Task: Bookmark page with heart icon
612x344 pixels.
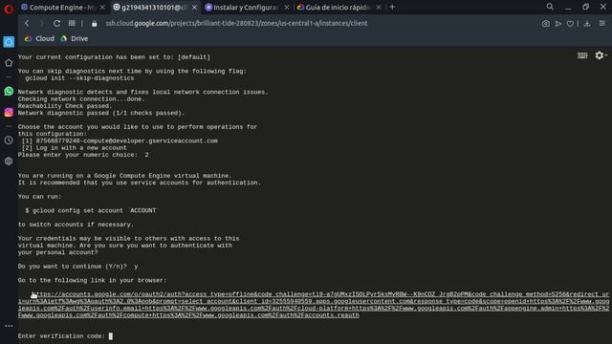Action: [x=570, y=24]
